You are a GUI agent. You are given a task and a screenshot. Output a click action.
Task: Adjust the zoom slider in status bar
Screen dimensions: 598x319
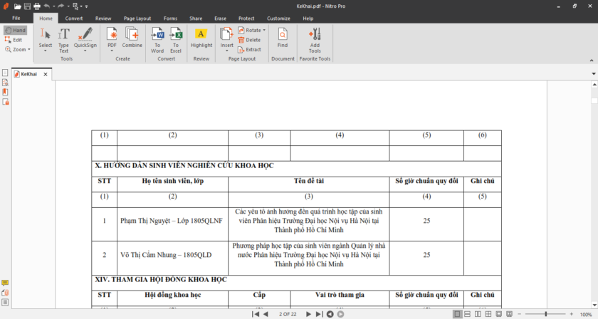click(546, 314)
